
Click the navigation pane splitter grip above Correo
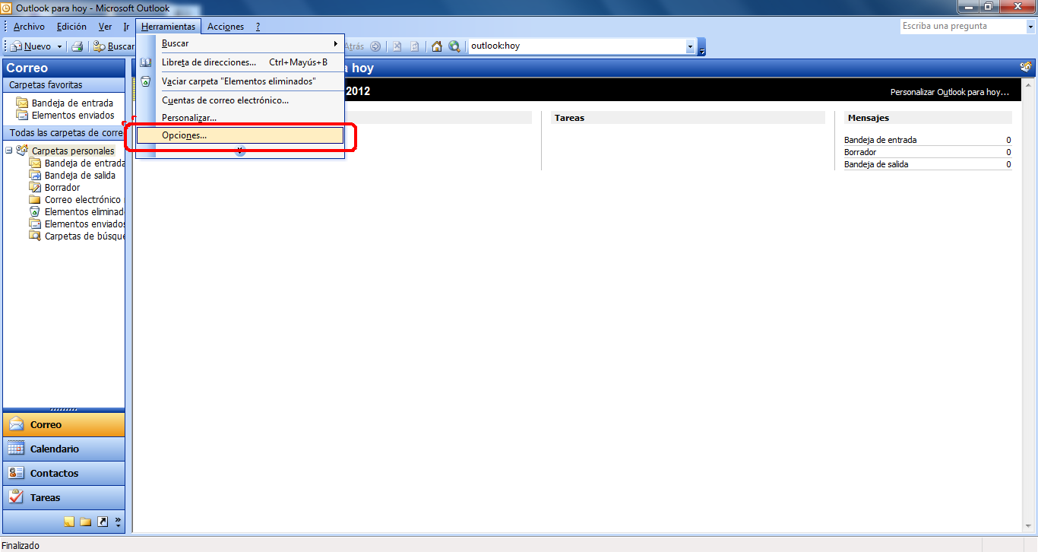pos(64,409)
